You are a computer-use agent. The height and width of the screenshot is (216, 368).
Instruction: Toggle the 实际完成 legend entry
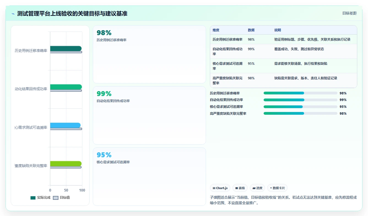(x=40, y=198)
